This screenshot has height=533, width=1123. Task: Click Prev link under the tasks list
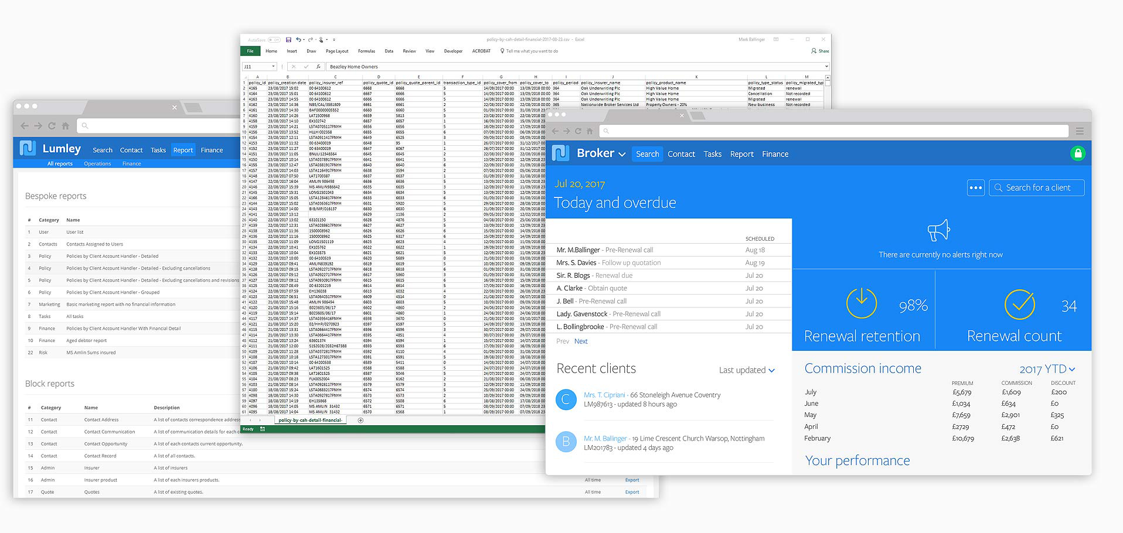[563, 341]
